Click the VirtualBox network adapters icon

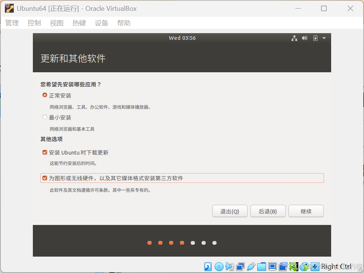tap(240, 267)
